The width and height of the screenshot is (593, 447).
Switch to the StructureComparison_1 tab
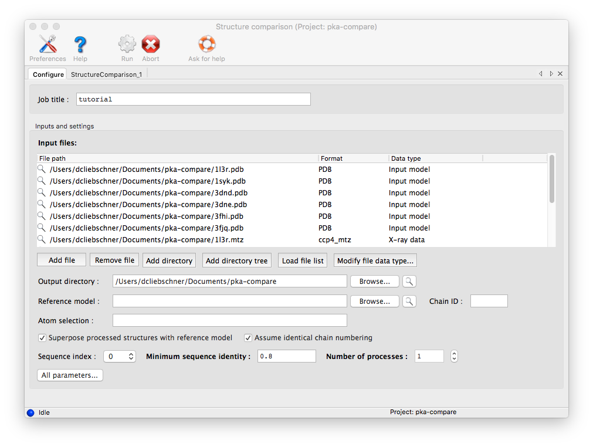click(106, 74)
